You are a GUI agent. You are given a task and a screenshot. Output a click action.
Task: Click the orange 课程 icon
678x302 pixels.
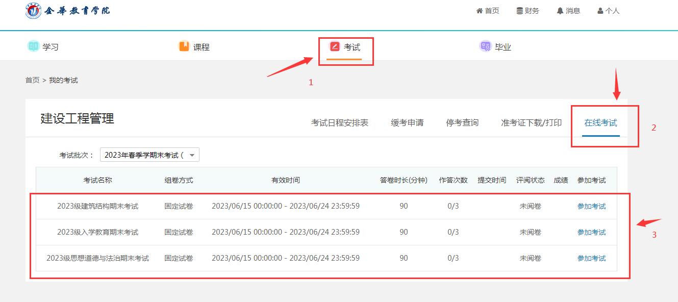(184, 46)
